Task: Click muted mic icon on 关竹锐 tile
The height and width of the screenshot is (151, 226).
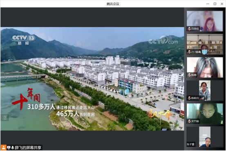Action: tap(189, 121)
